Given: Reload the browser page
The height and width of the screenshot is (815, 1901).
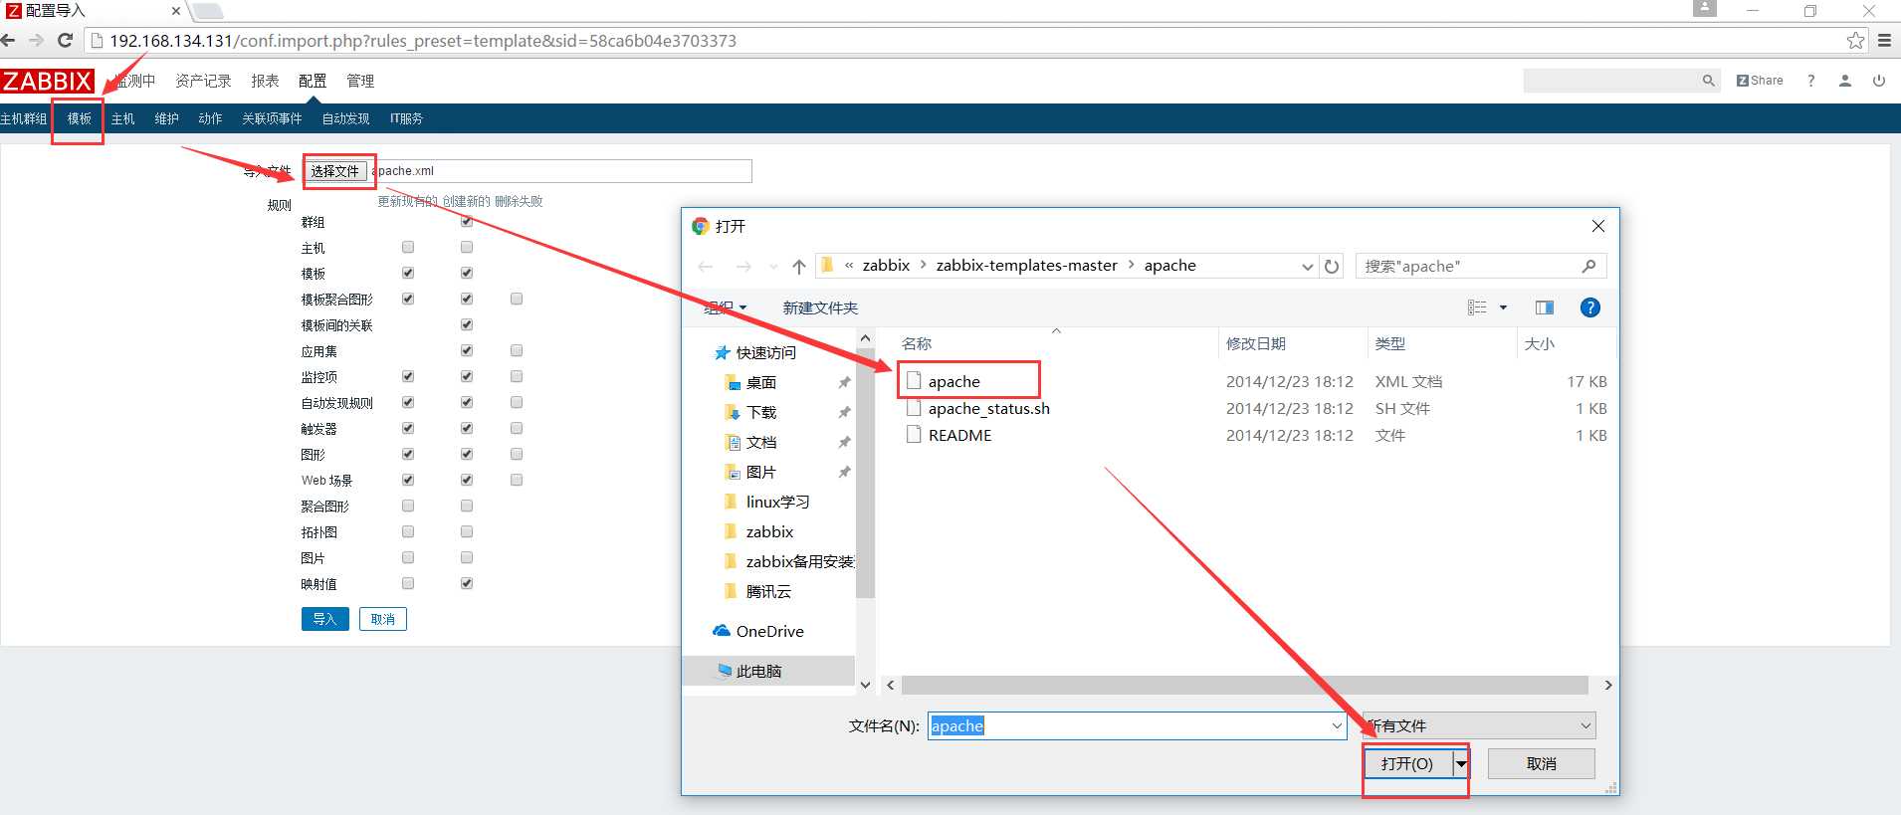Looking at the screenshot, I should 66,41.
